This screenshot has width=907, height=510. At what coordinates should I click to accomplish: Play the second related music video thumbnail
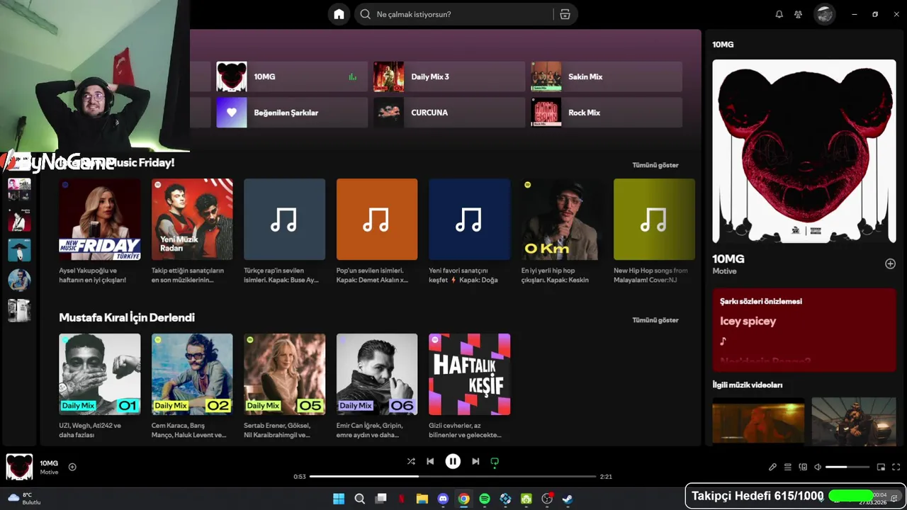[854, 421]
